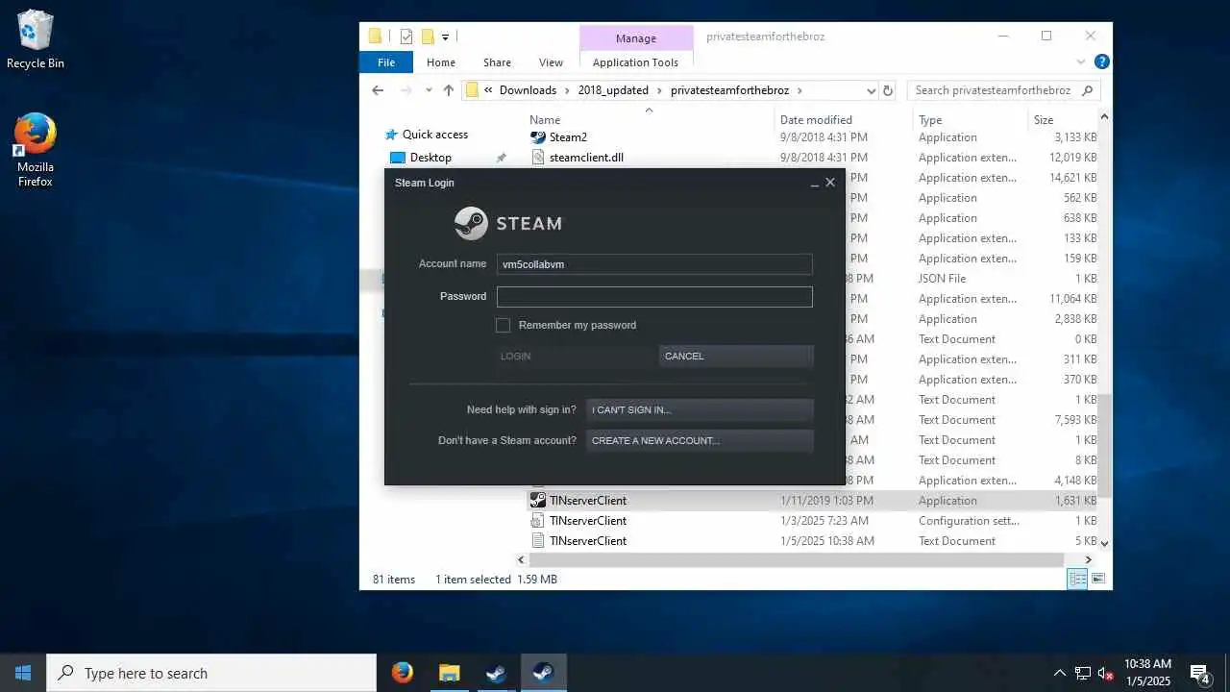Collapse the Explorer ribbon chevron
The height and width of the screenshot is (692, 1230).
pos(1081,62)
